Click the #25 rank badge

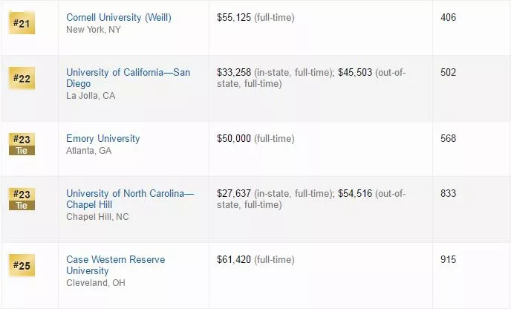click(22, 265)
